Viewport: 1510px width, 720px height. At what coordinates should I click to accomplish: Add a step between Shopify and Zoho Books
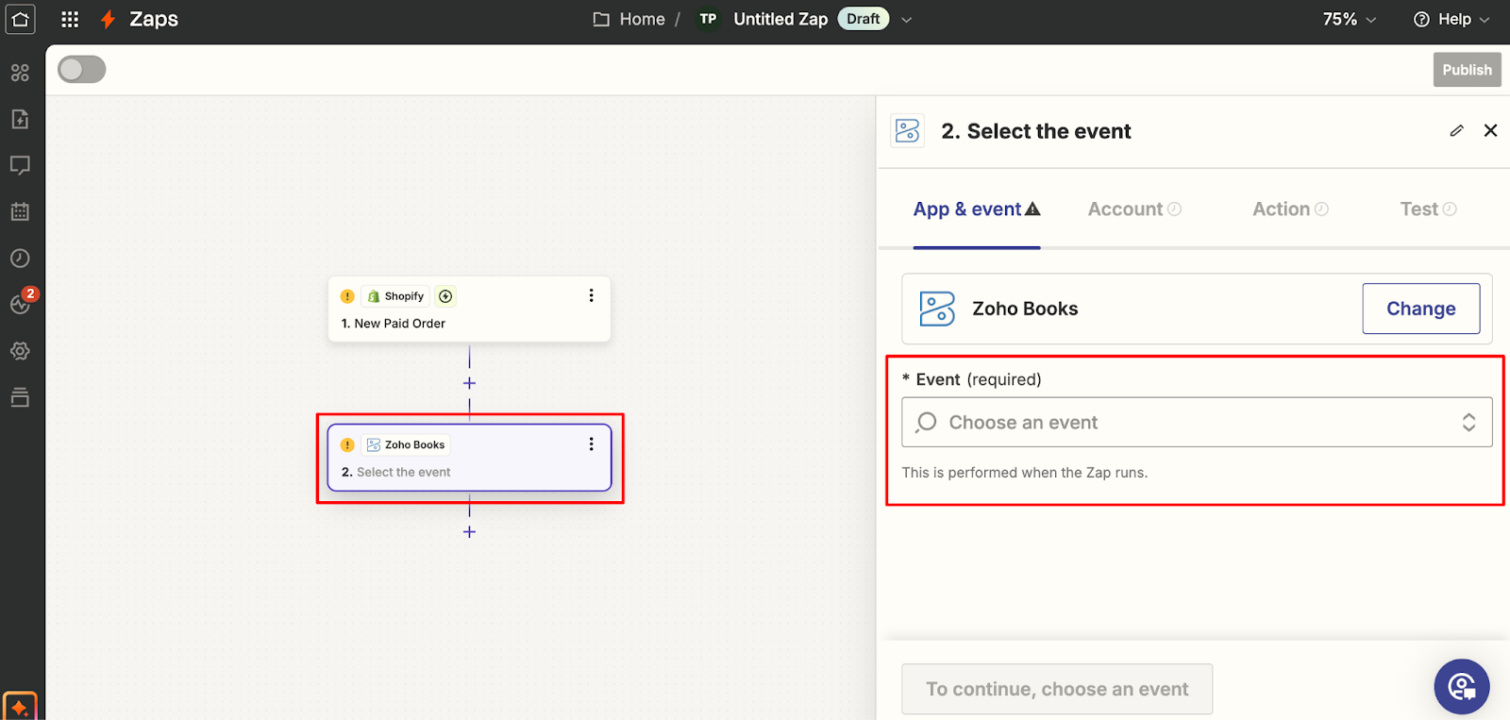coord(469,383)
